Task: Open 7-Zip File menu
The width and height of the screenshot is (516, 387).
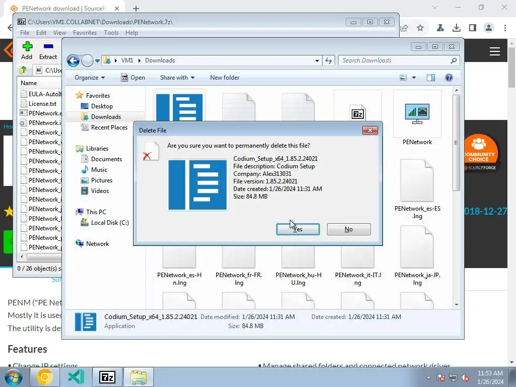Action: [x=25, y=33]
